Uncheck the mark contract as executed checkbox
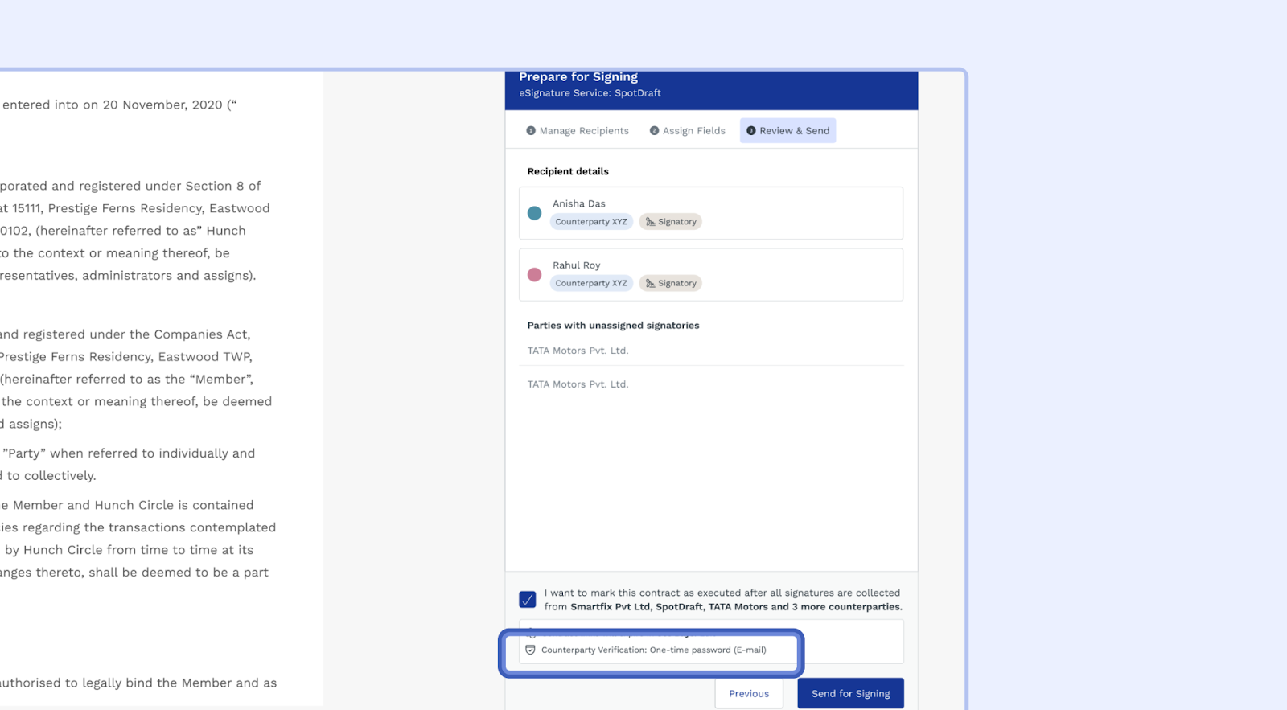This screenshot has height=710, width=1287. [528, 600]
